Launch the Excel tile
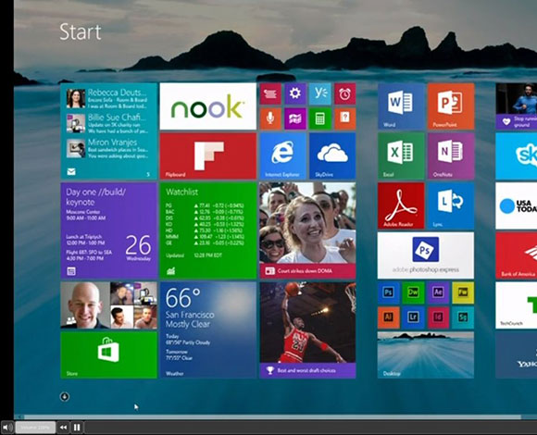The width and height of the screenshot is (537, 435). 401,156
